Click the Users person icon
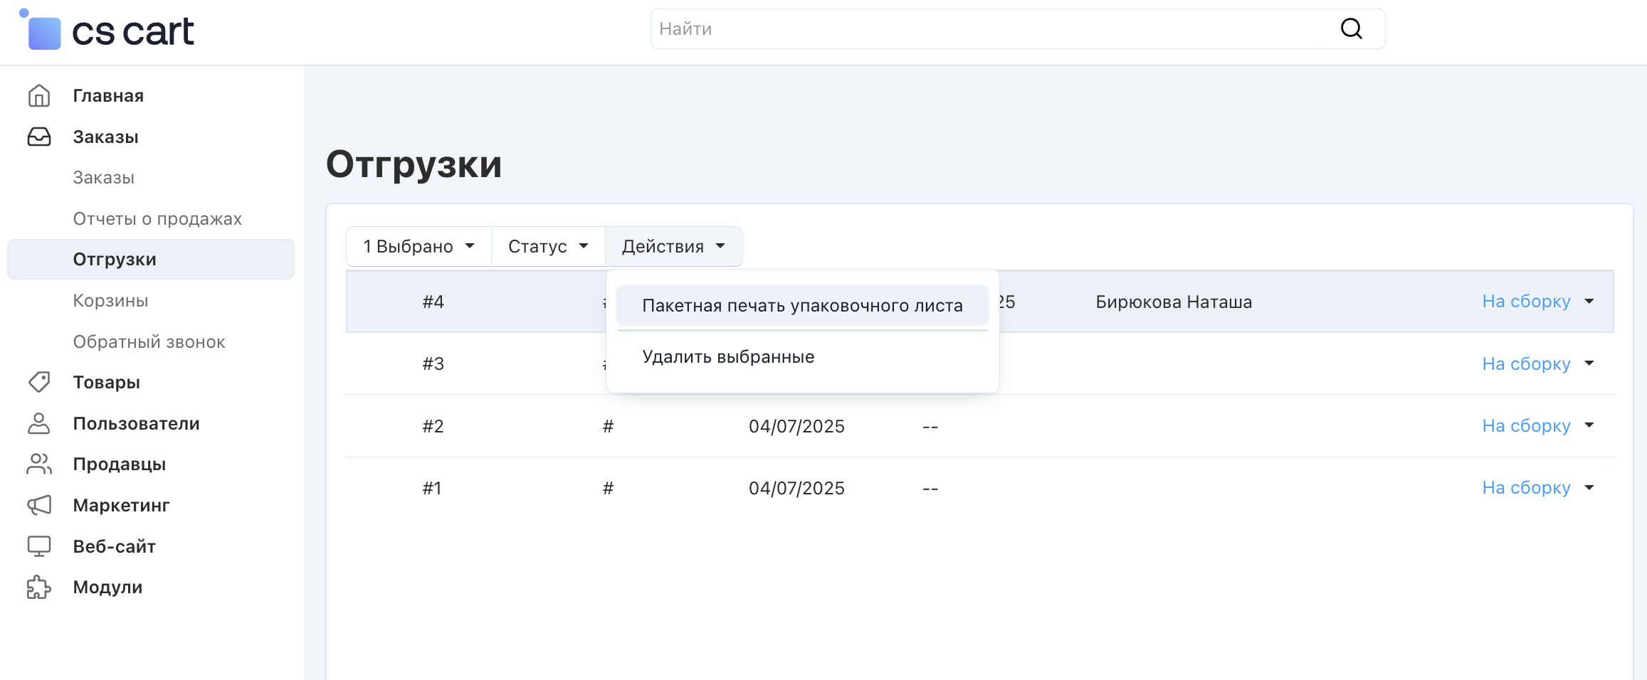1647x680 pixels. 39,423
